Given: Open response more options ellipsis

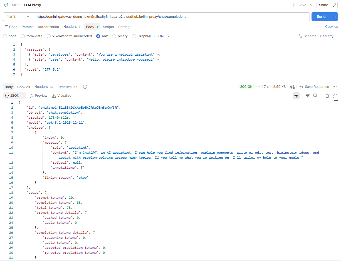Looking at the screenshot, I should [x=335, y=87].
